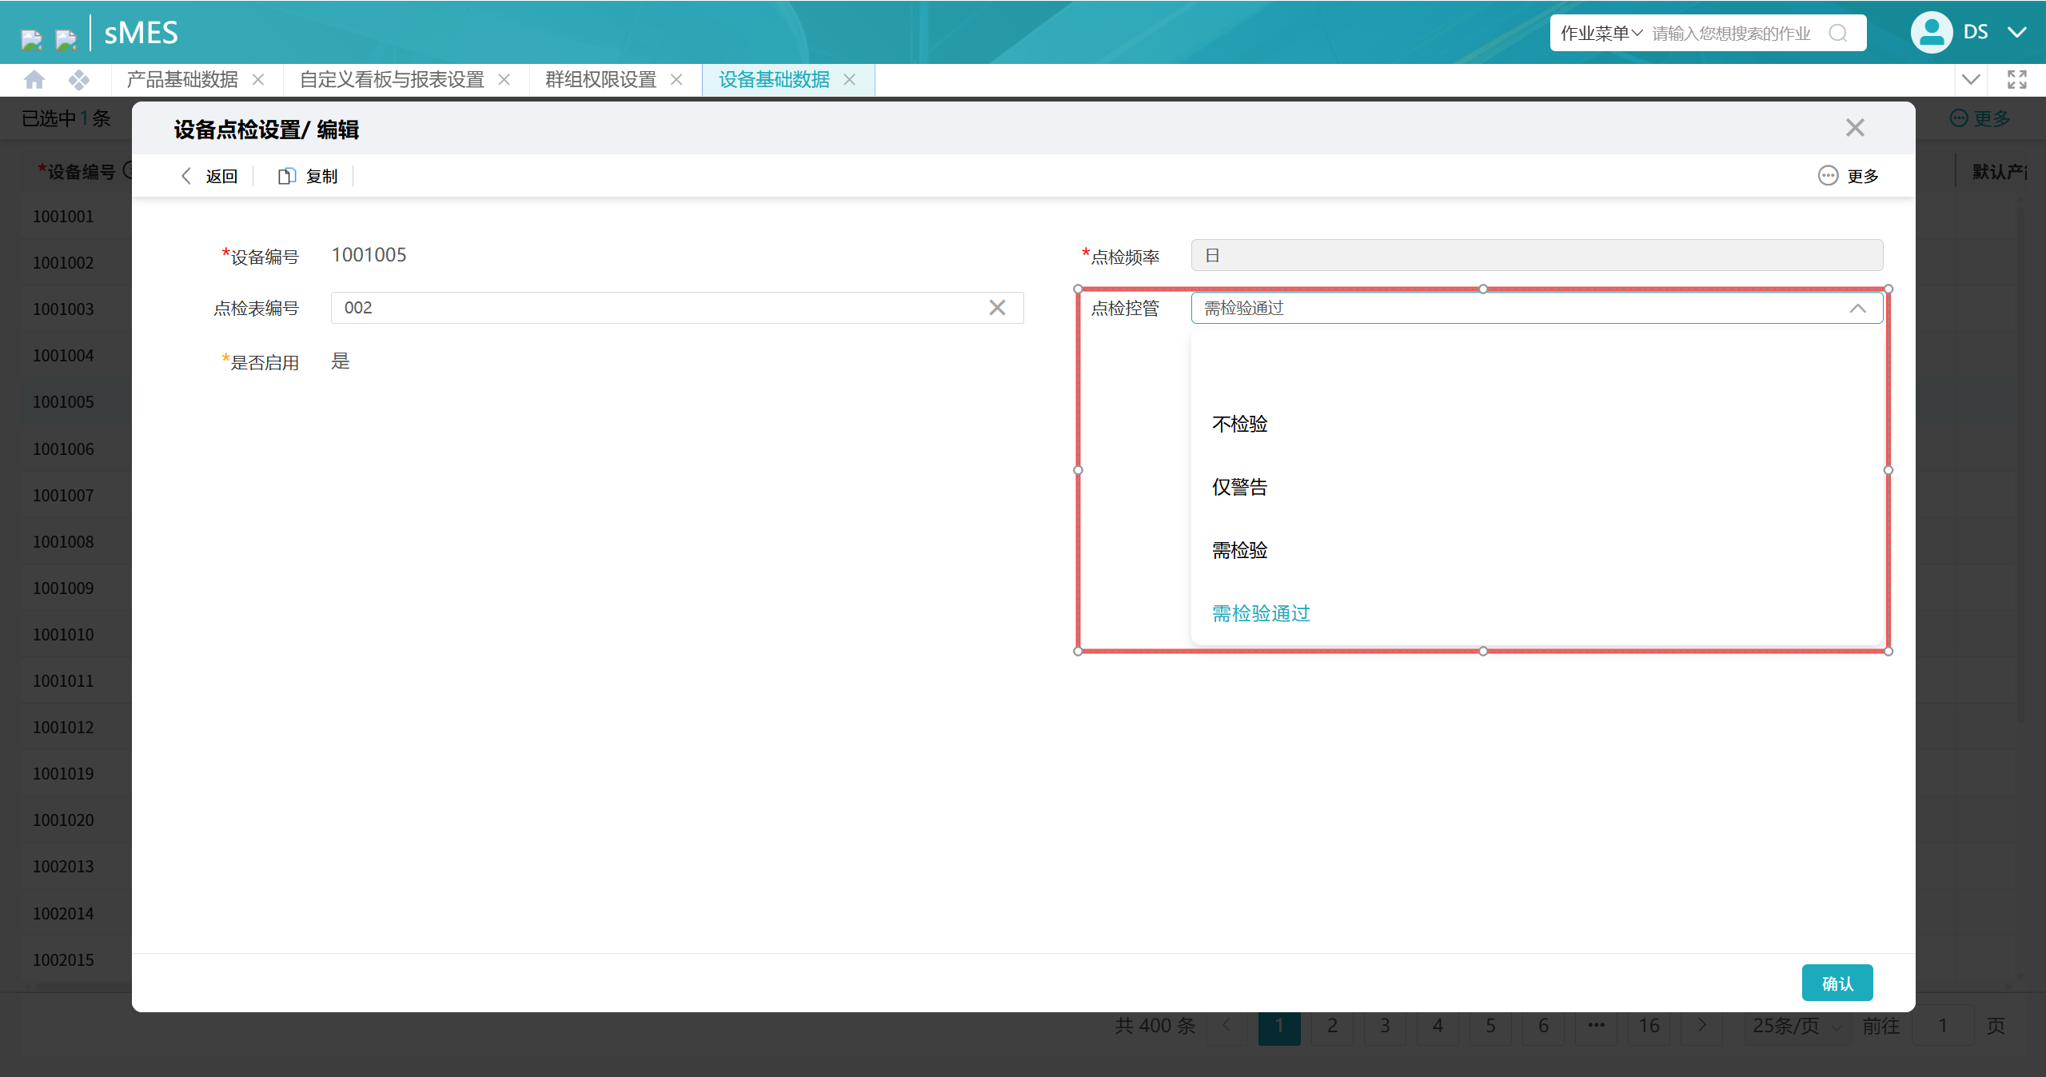This screenshot has width=2046, height=1077.
Task: Click the 点检频率 field
Action: point(1537,256)
